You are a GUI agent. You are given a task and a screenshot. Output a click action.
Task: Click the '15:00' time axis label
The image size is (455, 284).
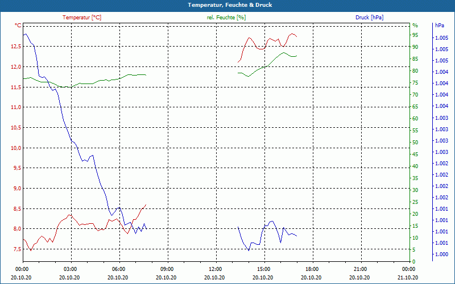[x=264, y=269]
